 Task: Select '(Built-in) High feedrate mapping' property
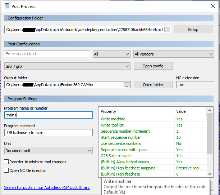[x=153, y=168]
